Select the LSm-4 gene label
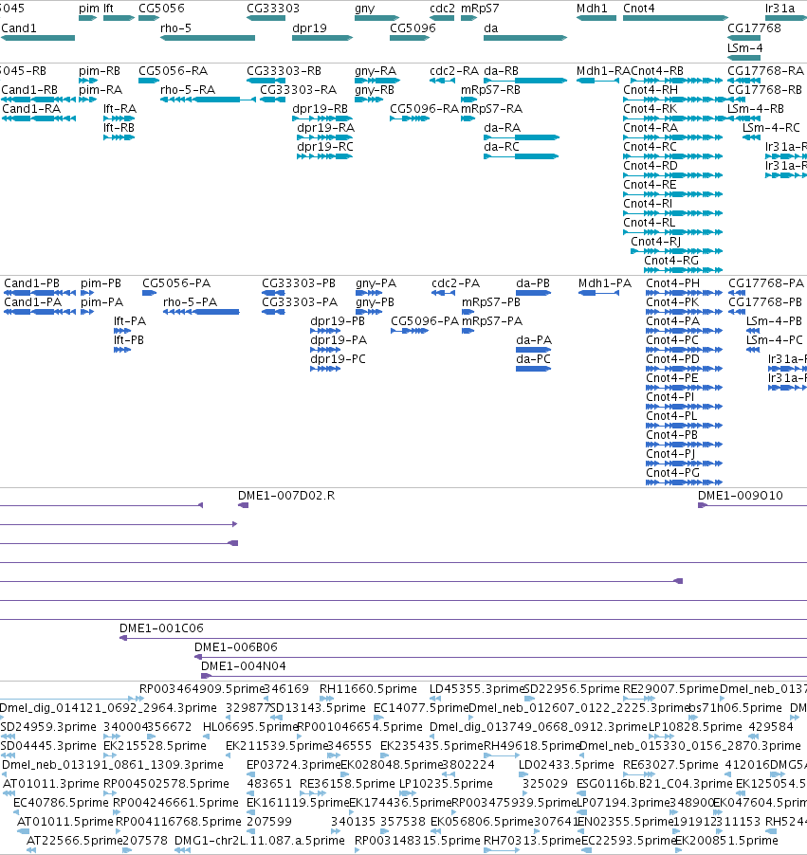The width and height of the screenshot is (807, 855). tap(744, 48)
